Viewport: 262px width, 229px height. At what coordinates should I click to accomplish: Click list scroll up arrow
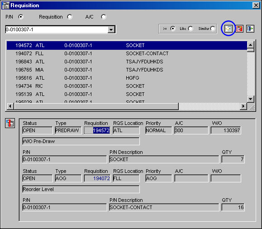[x=251, y=45]
